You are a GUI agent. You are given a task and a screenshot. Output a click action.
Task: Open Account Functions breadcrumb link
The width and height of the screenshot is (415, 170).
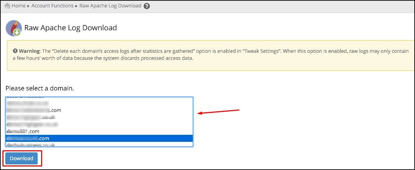(x=52, y=6)
